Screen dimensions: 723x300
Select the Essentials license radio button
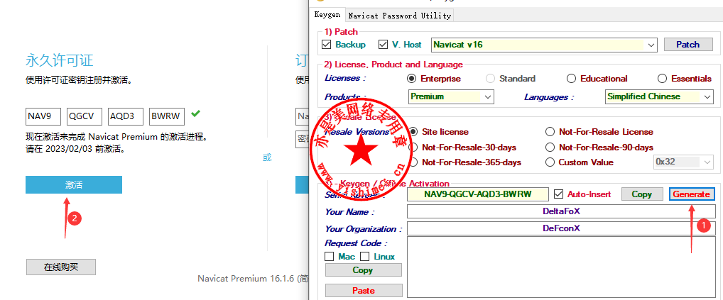pos(663,79)
